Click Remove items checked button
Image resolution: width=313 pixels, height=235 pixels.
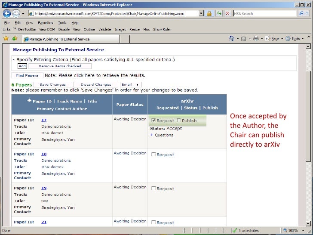click(60, 66)
